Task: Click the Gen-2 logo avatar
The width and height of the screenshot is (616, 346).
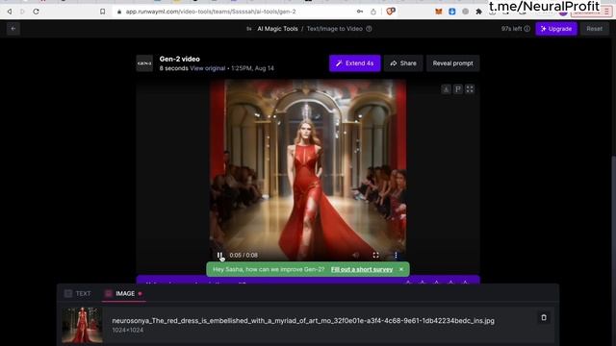Action: tap(144, 63)
